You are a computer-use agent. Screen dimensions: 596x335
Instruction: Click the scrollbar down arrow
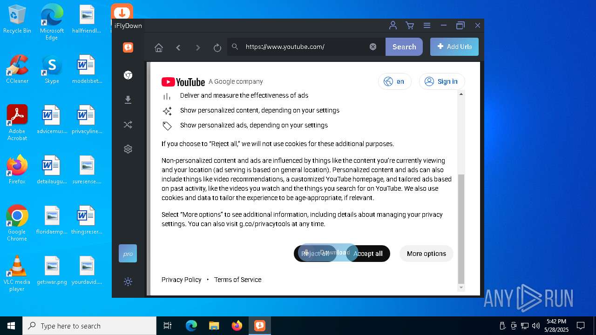[x=461, y=288]
